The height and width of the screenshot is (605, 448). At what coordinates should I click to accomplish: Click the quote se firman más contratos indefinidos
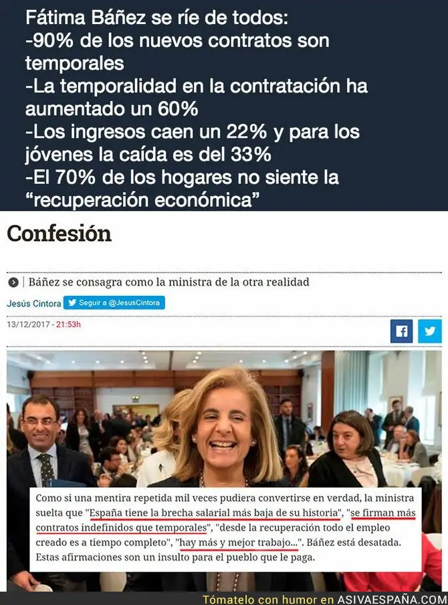[x=225, y=520]
